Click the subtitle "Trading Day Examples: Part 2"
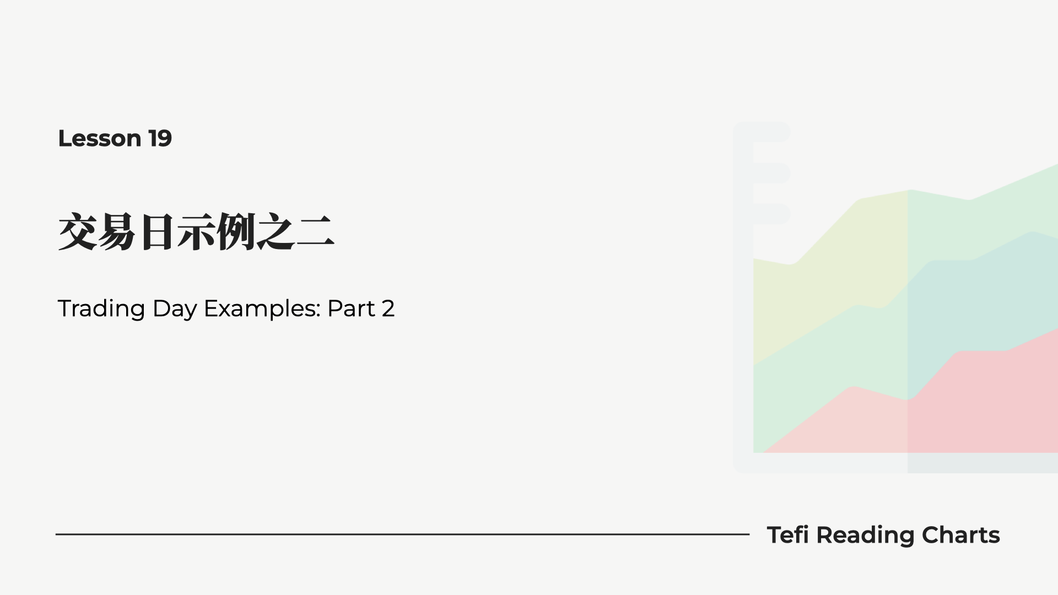 (x=226, y=309)
